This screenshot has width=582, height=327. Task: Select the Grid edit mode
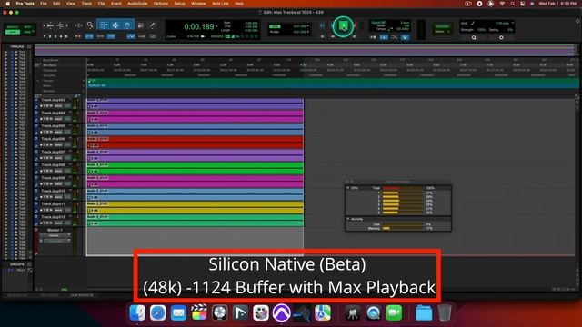click(x=27, y=32)
